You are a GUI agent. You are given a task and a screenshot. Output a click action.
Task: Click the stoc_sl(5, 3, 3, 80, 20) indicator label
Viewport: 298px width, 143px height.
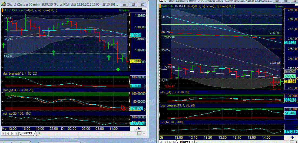175,92
